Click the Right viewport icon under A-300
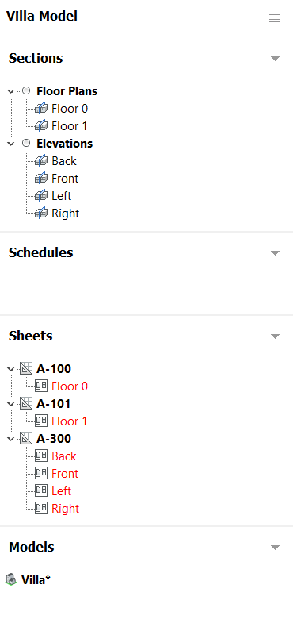This screenshot has width=293, height=623. click(x=41, y=508)
